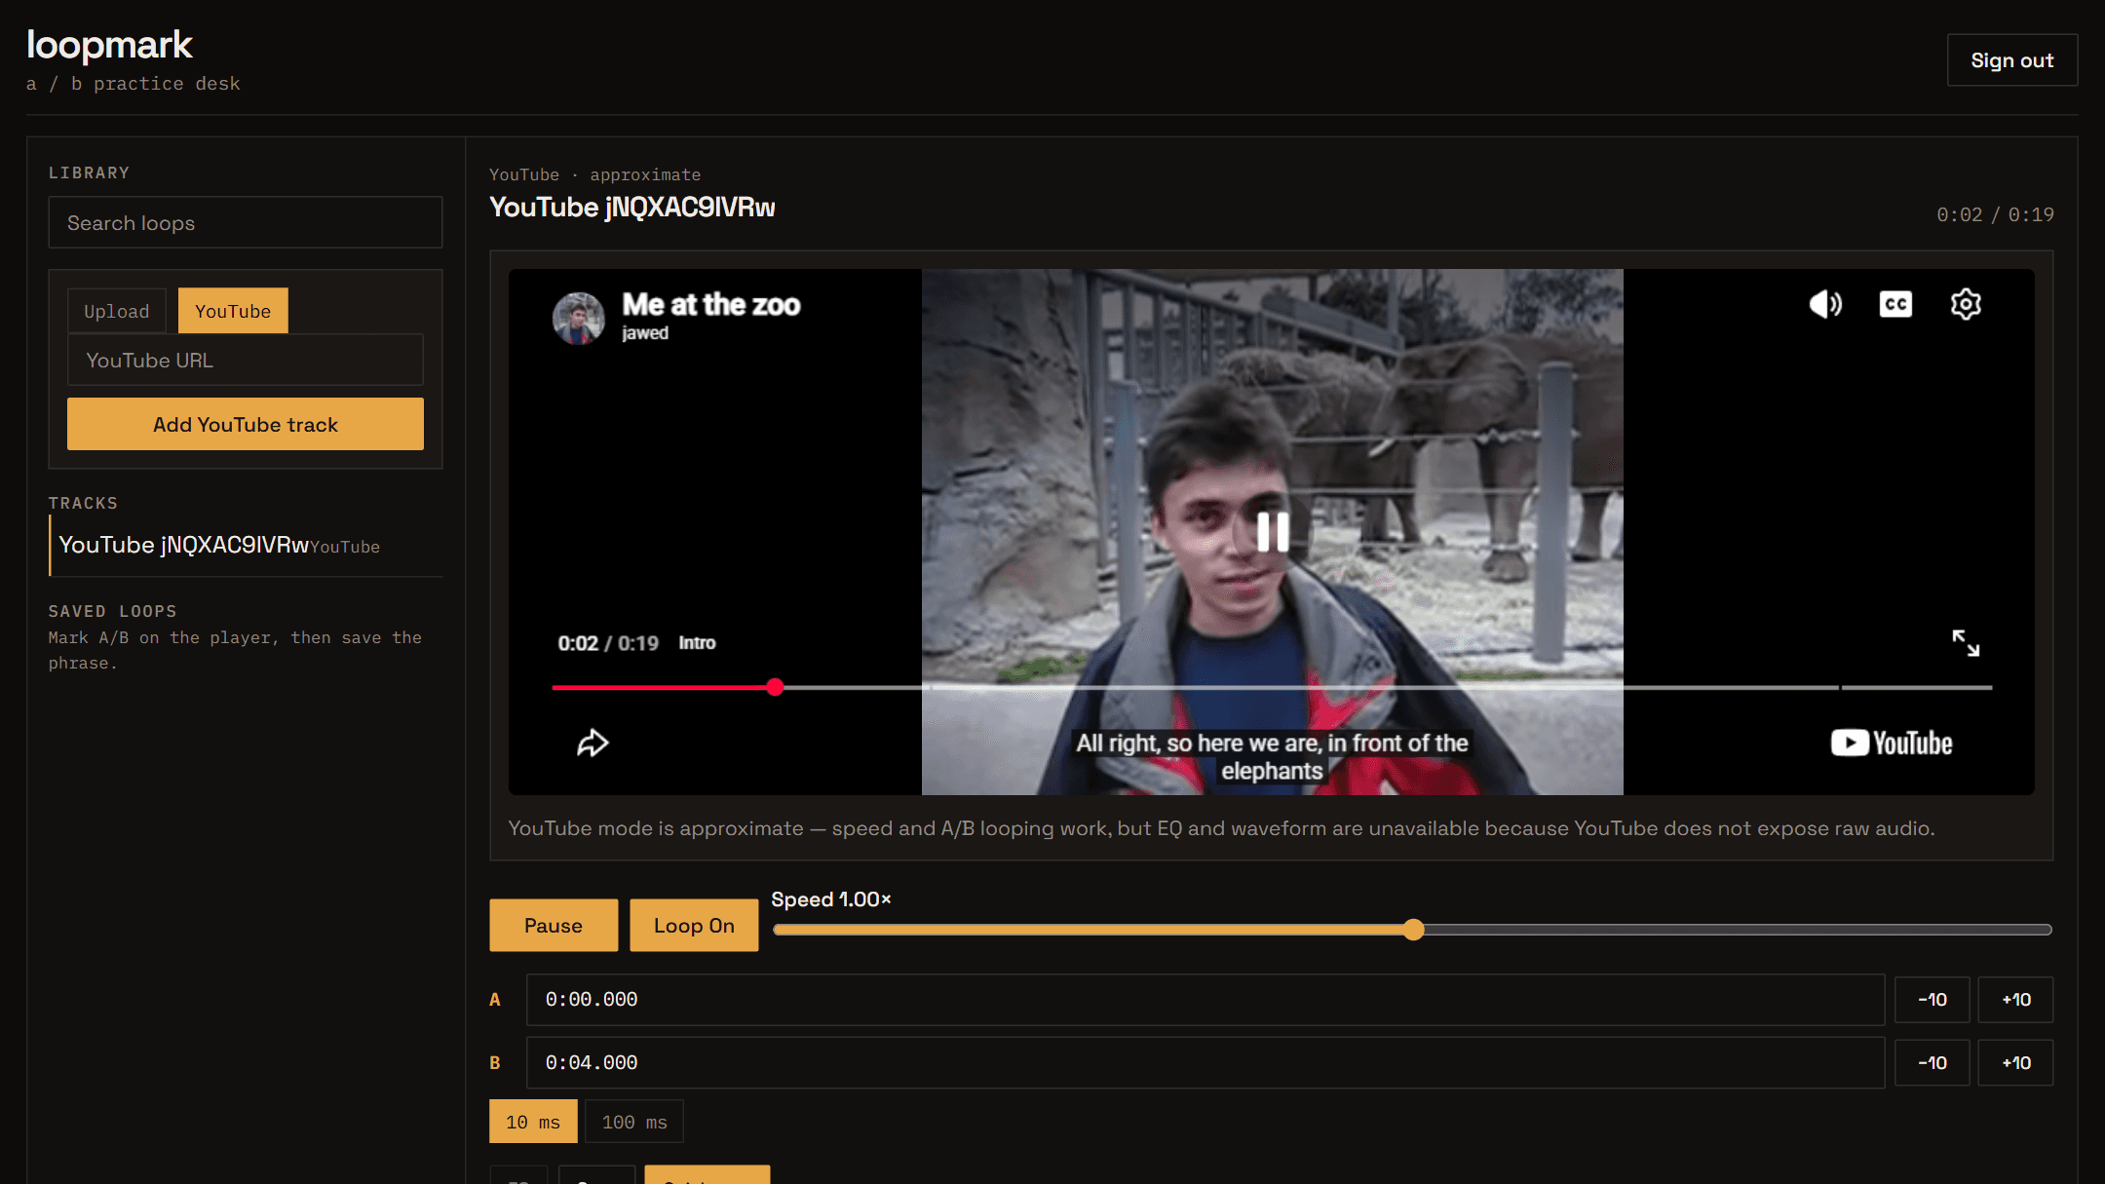
Task: Share the video with the arrow icon
Action: click(x=593, y=744)
